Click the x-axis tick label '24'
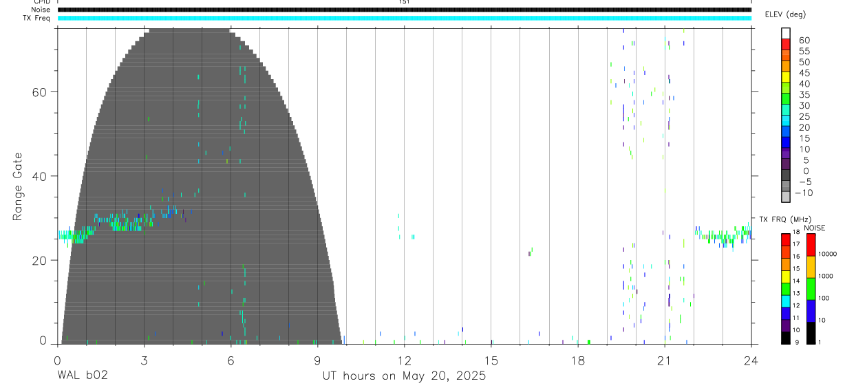Screen dimensions: 845x390 coord(751,360)
